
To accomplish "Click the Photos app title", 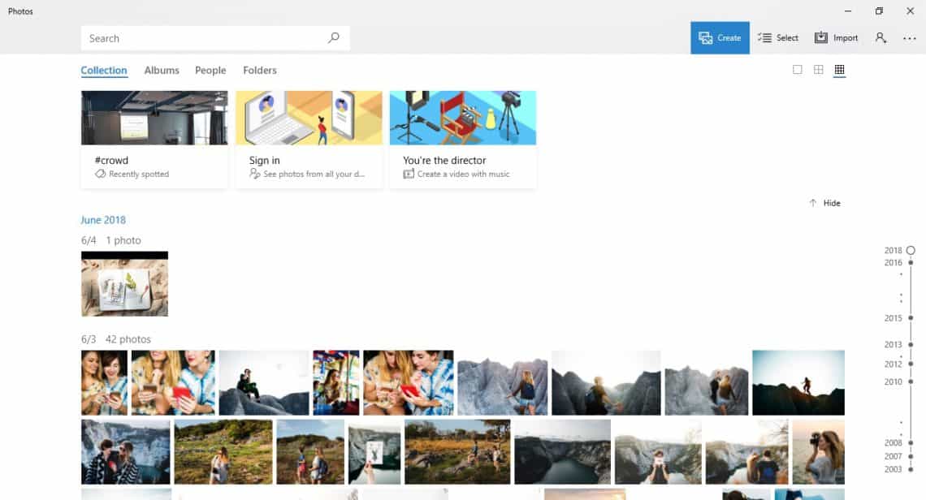I will (x=20, y=11).
